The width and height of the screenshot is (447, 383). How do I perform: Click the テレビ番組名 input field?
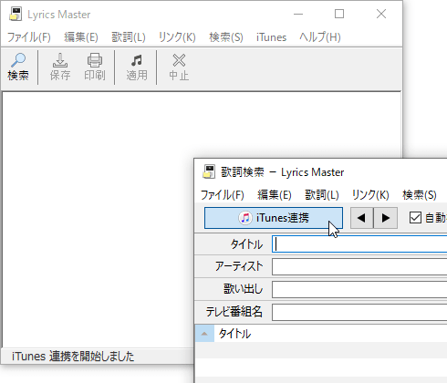(359, 312)
